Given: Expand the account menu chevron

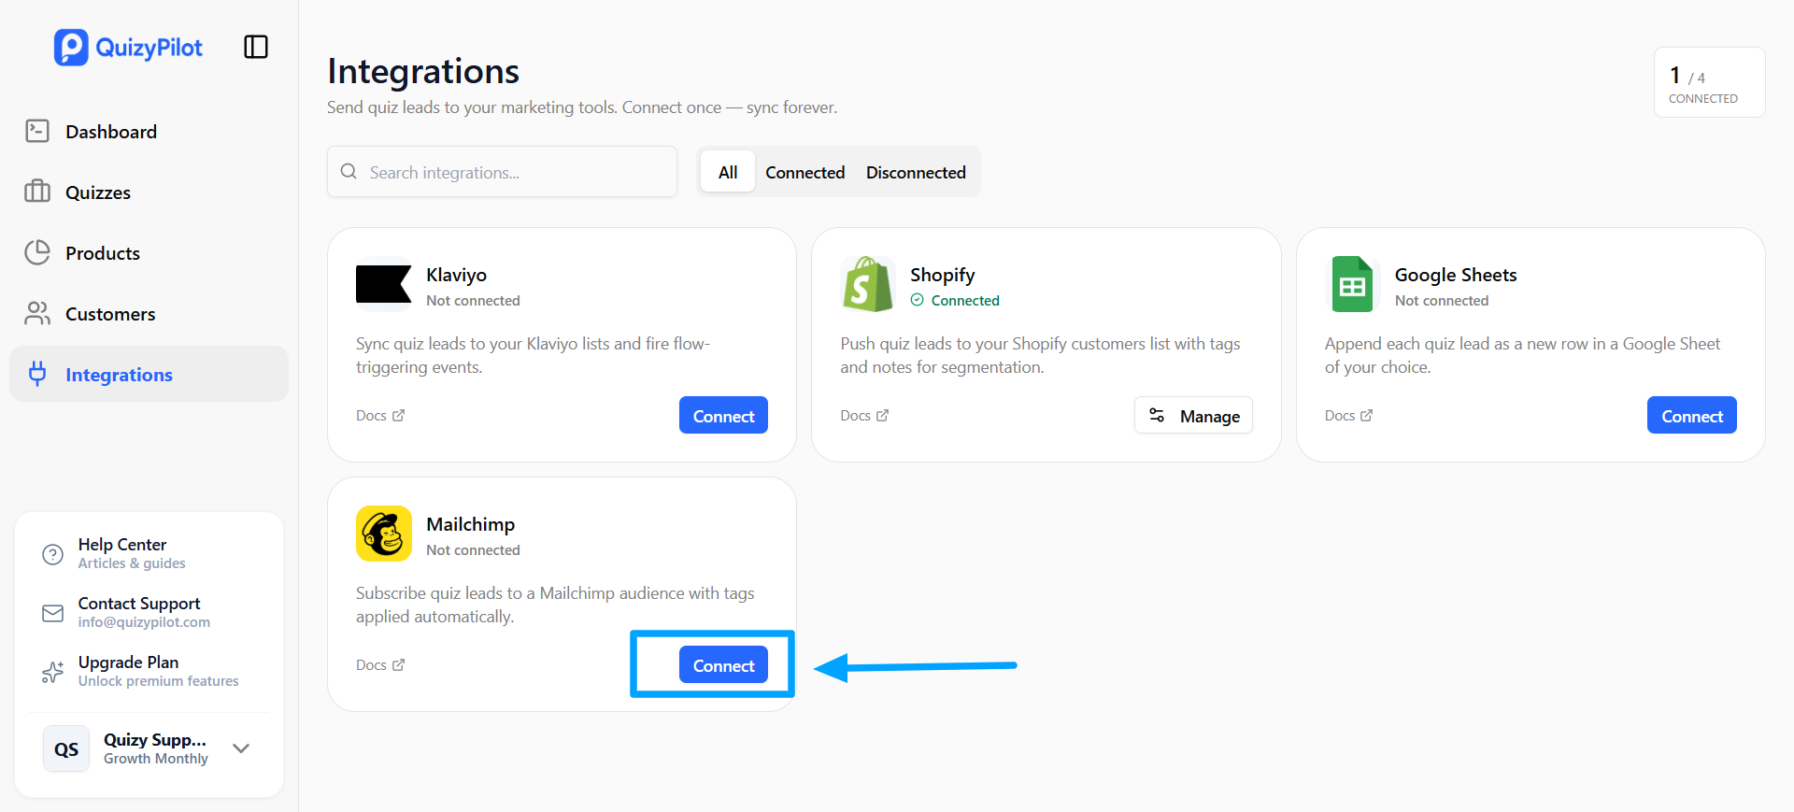Looking at the screenshot, I should pos(241,748).
